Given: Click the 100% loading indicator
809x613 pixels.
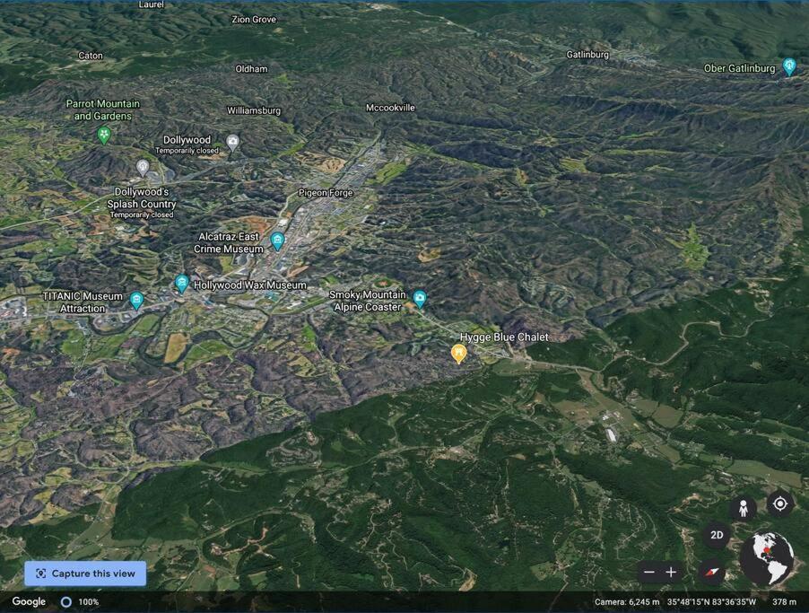Looking at the screenshot, I should click(80, 602).
